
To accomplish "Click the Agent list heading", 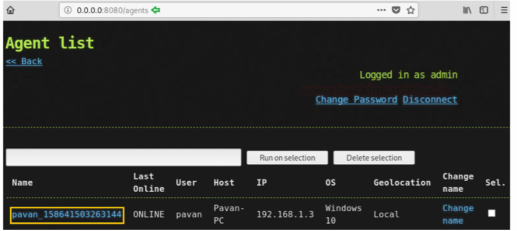I will [x=50, y=43].
